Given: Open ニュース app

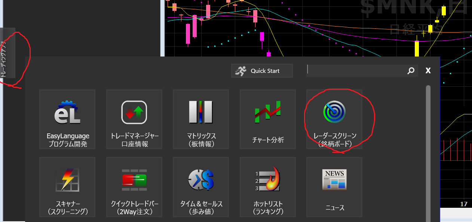Looking at the screenshot, I should (334, 187).
